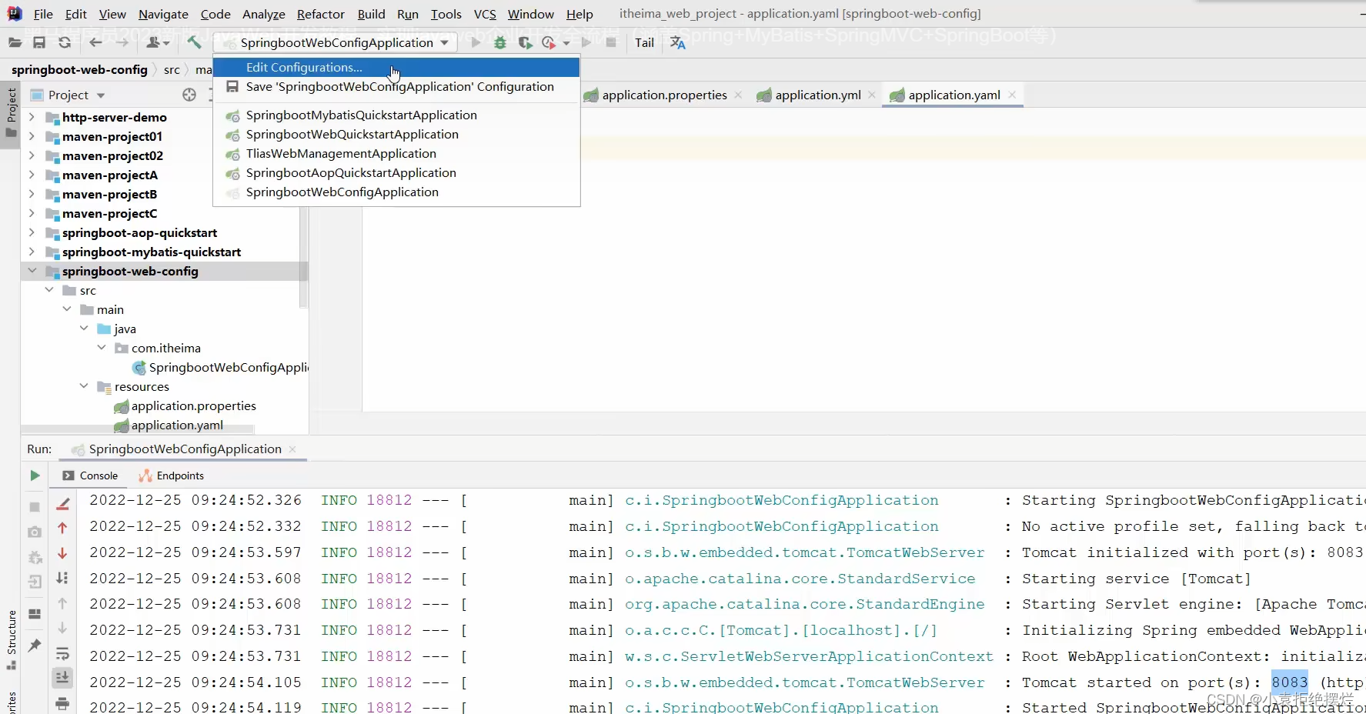This screenshot has height=714, width=1366.
Task: Click the Build project hammer icon
Action: pos(194,43)
